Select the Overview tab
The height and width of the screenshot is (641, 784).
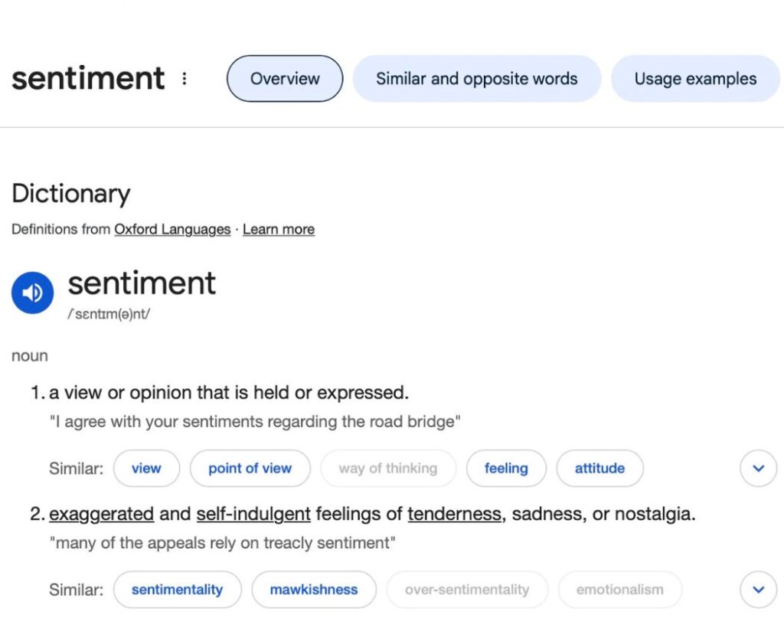[x=285, y=79]
